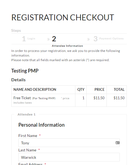Image resolution: width=139 pixels, height=165 pixels.
Task: Click the Registration Checkout heading
Action: pos(63,17)
